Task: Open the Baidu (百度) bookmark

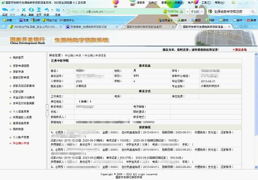Action: 24,20
